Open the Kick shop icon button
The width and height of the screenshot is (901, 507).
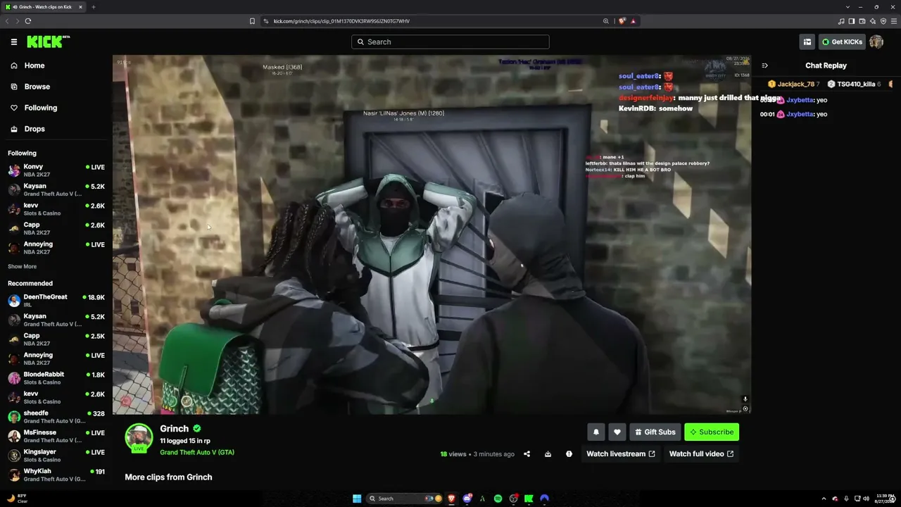tap(807, 42)
